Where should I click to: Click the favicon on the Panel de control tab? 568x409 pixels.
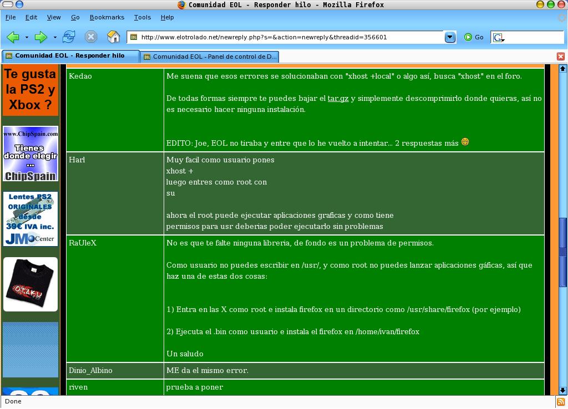click(147, 57)
